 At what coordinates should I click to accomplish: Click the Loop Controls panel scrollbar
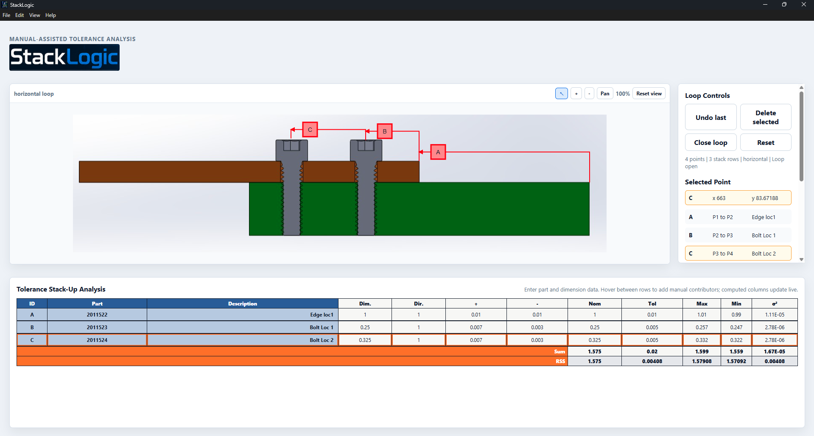[801, 136]
